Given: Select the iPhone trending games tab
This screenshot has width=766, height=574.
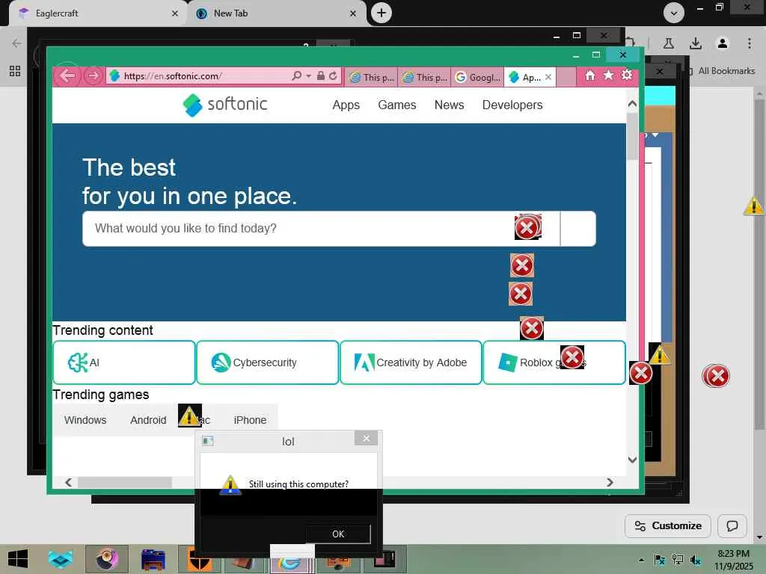Looking at the screenshot, I should pyautogui.click(x=250, y=420).
